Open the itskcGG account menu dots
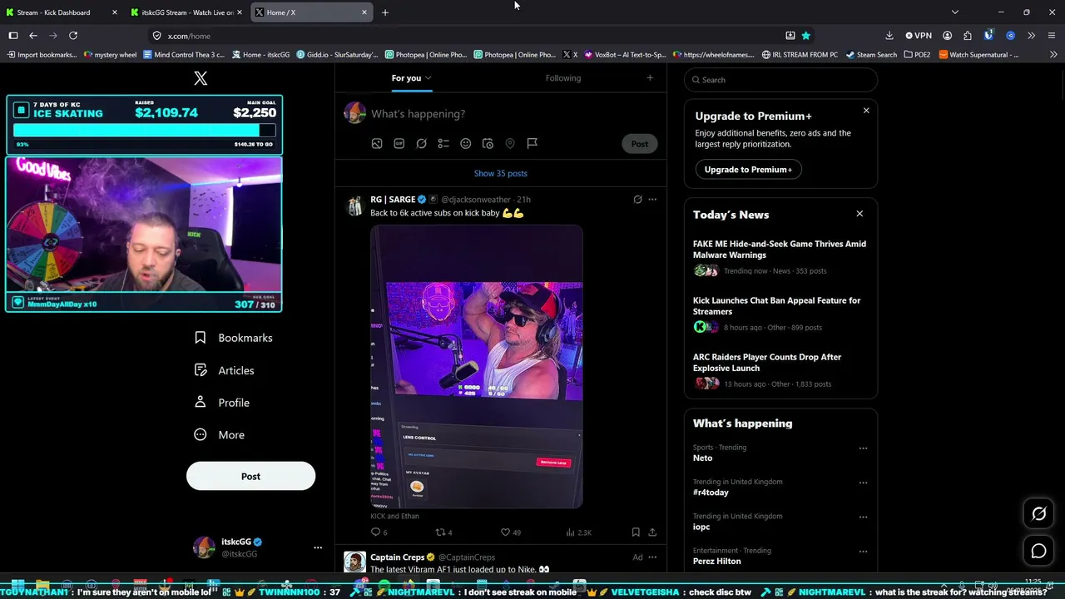The height and width of the screenshot is (599, 1065). click(x=317, y=547)
